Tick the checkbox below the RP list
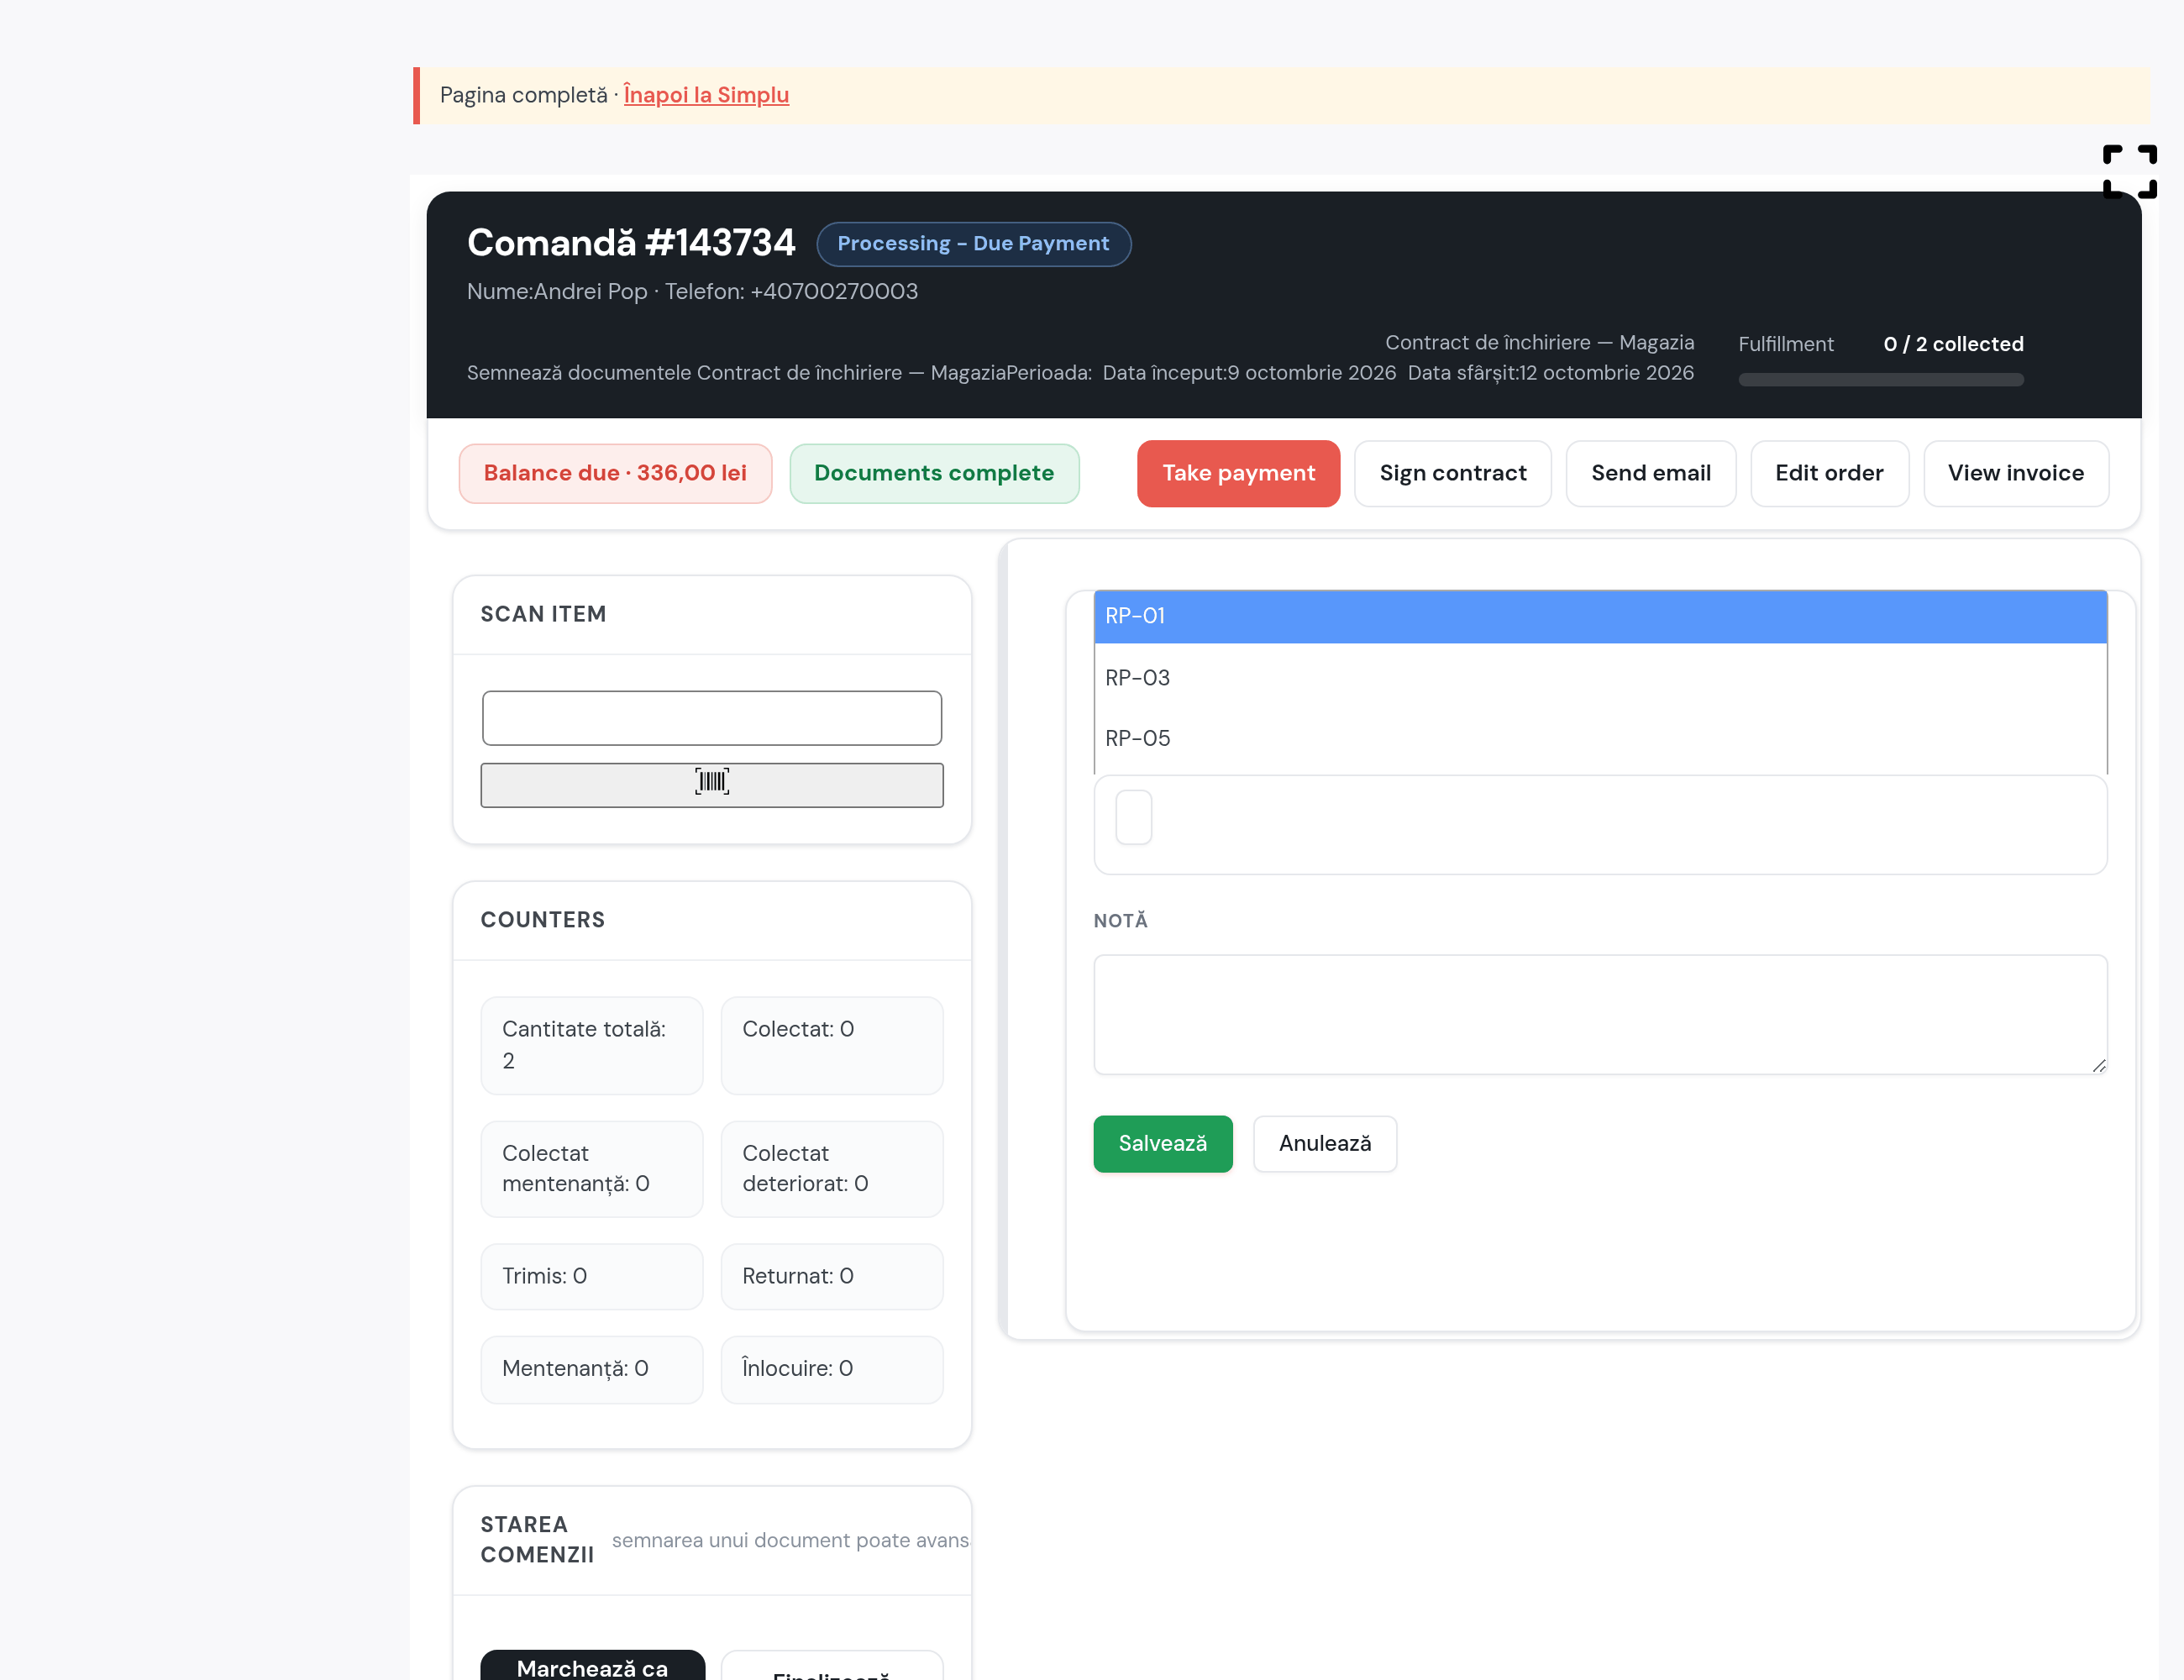Screen dimensions: 2184x1680 [1133, 817]
